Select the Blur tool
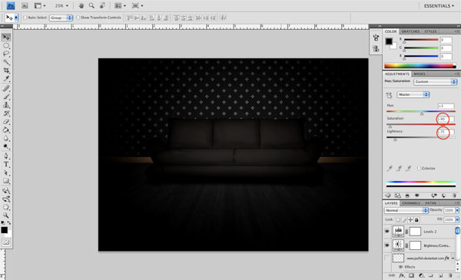The image size is (461, 280). click(x=6, y=138)
